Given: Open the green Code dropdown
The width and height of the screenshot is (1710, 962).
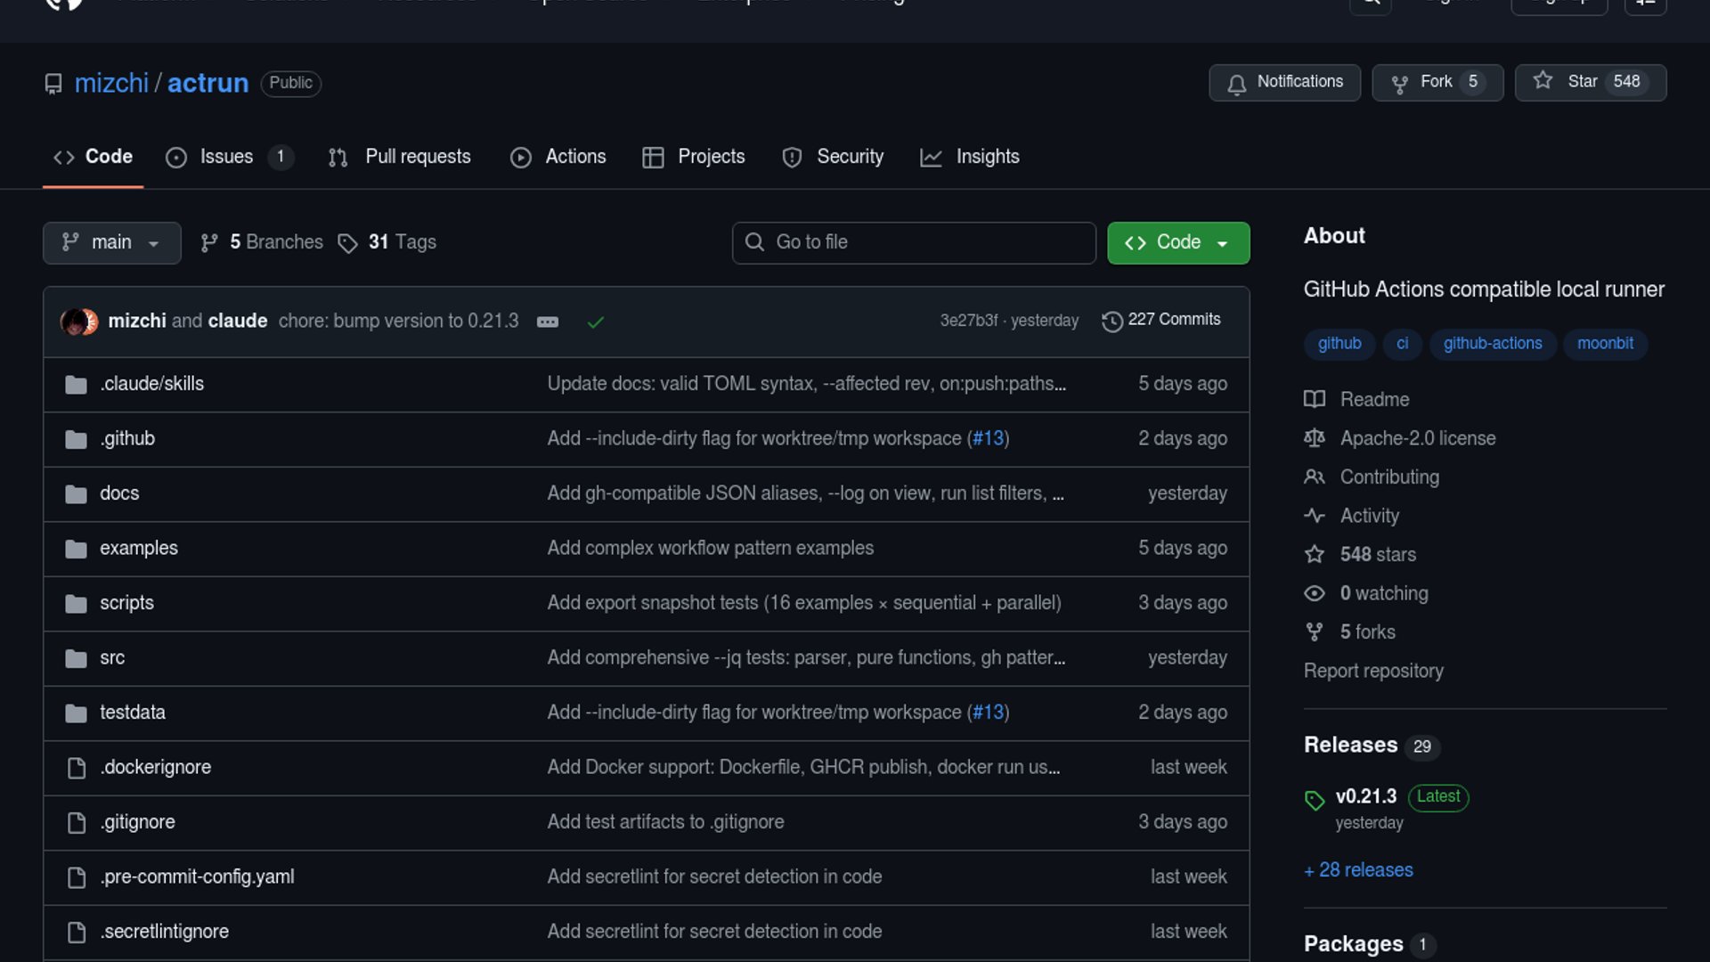Looking at the screenshot, I should click(x=1177, y=242).
